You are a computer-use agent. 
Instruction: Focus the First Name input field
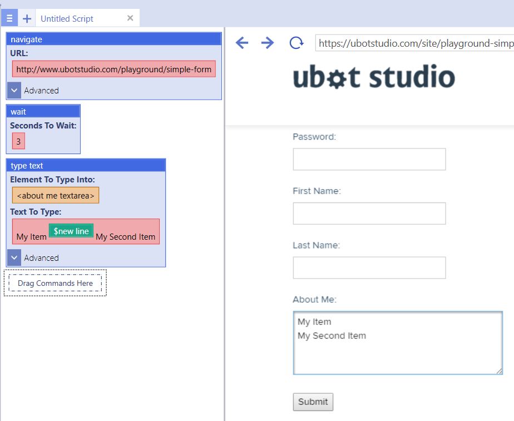369,214
